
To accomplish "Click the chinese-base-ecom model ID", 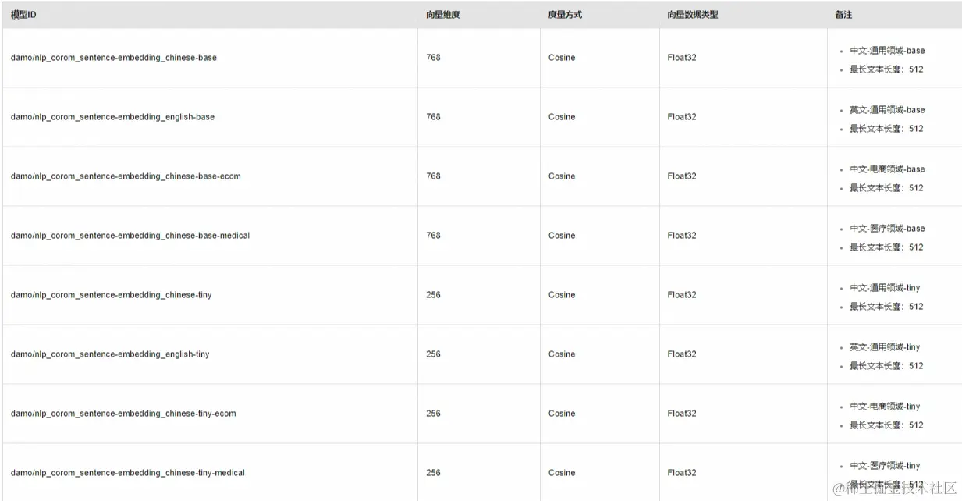I will click(126, 176).
